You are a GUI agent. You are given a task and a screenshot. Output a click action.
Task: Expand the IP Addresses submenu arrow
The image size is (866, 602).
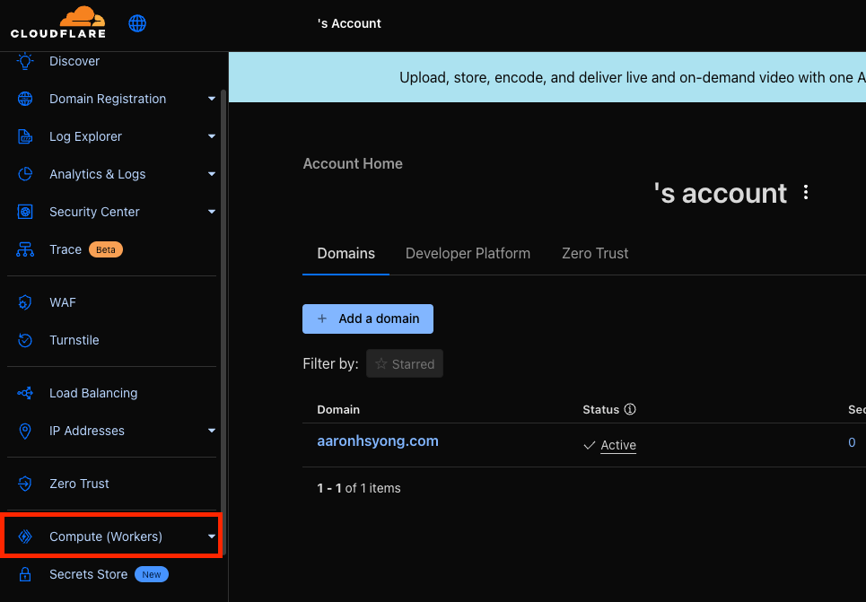pos(212,431)
